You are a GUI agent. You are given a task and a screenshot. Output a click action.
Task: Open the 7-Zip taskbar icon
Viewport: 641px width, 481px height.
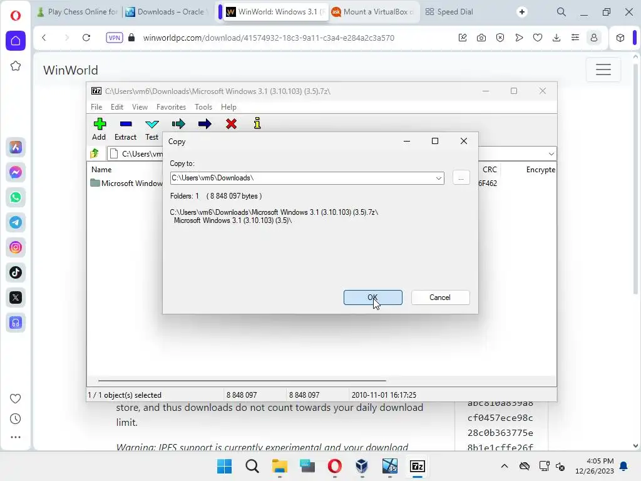418,466
